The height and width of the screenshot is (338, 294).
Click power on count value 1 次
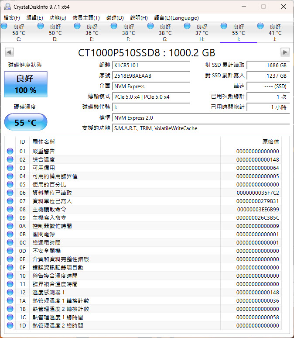pos(268,97)
